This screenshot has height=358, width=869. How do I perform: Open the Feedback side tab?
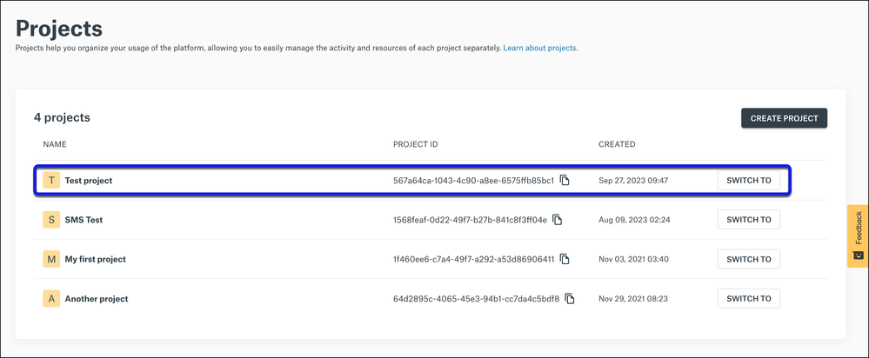click(858, 236)
